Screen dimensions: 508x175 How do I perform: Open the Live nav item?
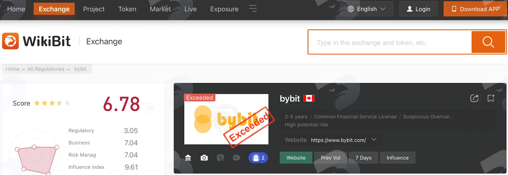pos(190,9)
